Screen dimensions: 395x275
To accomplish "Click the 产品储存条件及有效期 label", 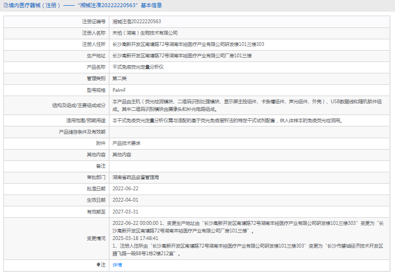I will [x=82, y=132].
